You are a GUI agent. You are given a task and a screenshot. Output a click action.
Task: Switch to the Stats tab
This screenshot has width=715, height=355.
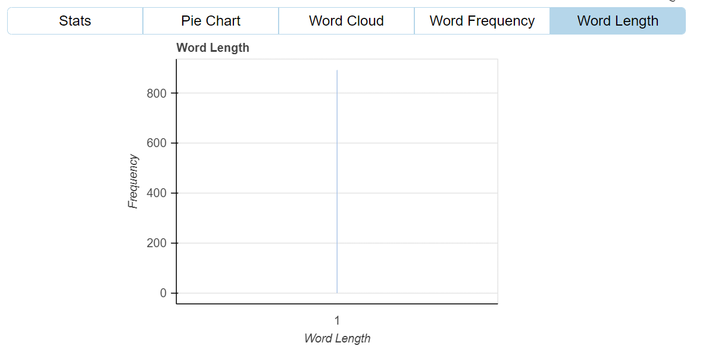coord(75,21)
